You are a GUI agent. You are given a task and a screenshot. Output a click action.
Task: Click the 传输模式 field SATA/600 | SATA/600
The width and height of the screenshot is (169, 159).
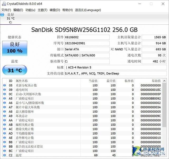click(87, 55)
